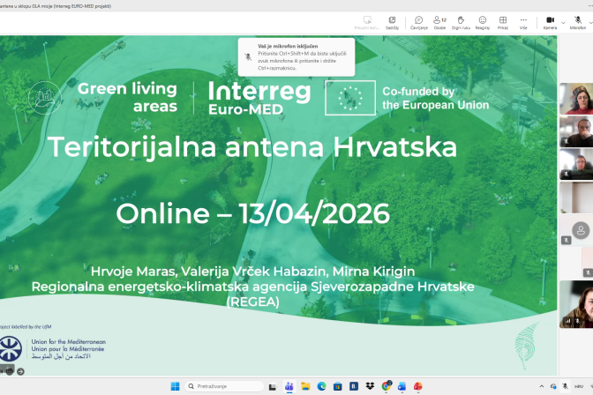The height and width of the screenshot is (395, 593).
Task: Change layout with Prikaz view button
Action: click(x=503, y=23)
